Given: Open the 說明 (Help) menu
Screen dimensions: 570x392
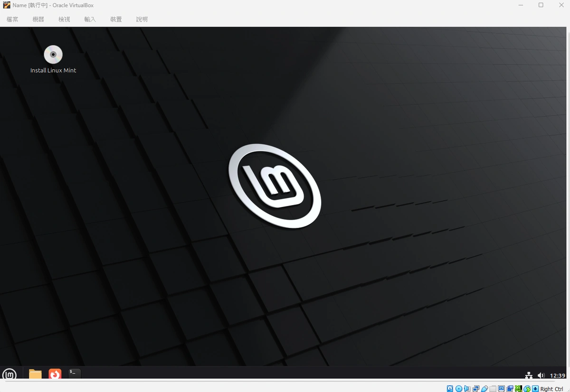Looking at the screenshot, I should (x=142, y=19).
